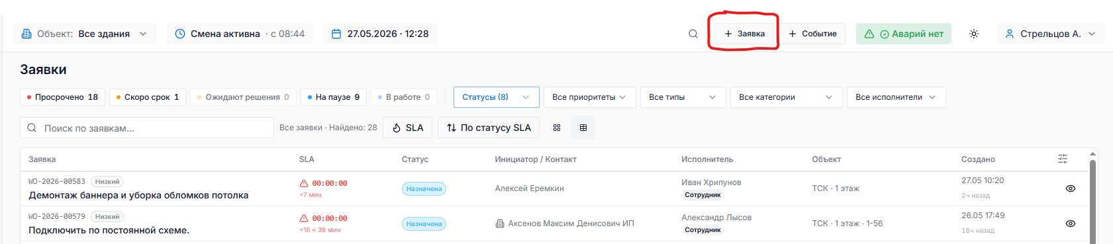
Task: Toggle the Просрочено 18 filter chip
Action: tap(63, 97)
